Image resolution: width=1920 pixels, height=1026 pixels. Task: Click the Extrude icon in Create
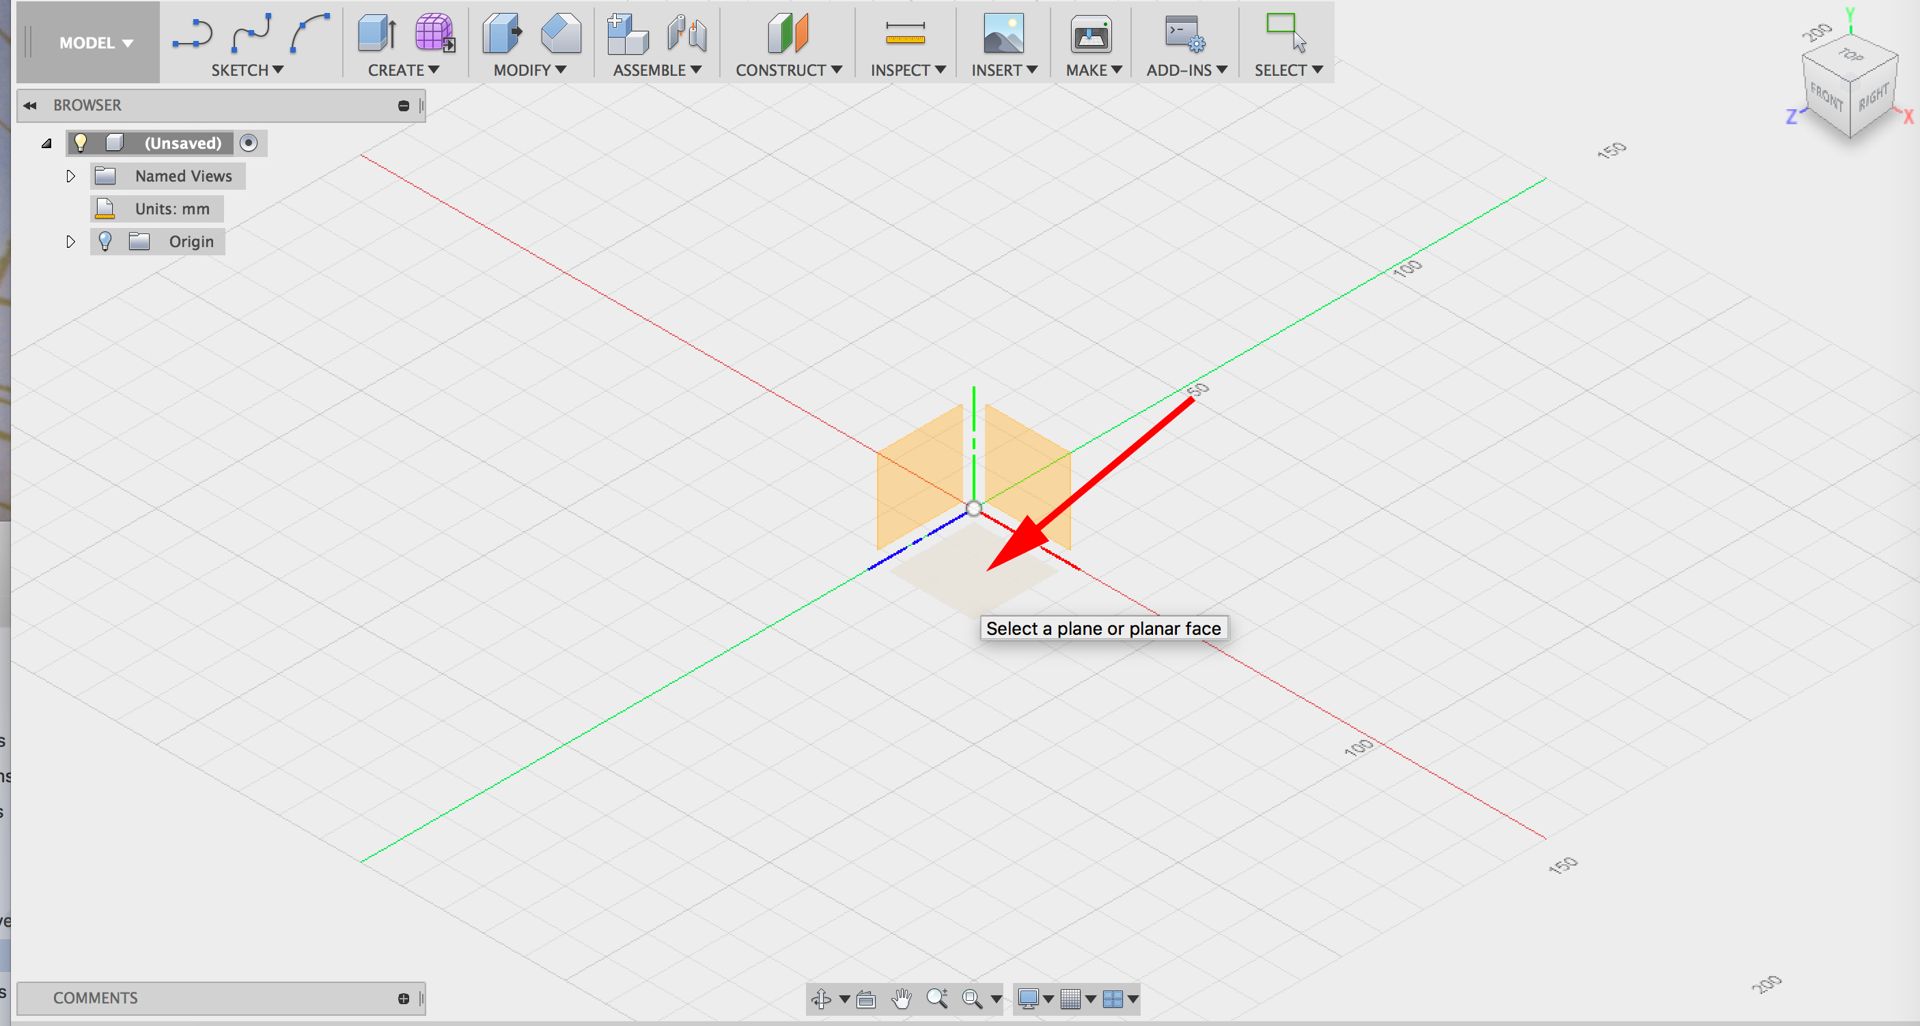point(377,33)
